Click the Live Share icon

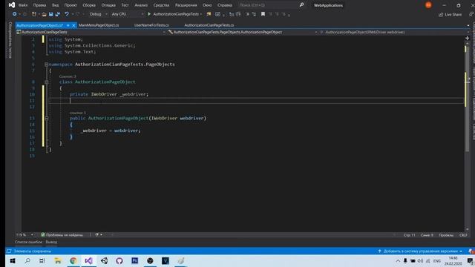[x=441, y=15]
